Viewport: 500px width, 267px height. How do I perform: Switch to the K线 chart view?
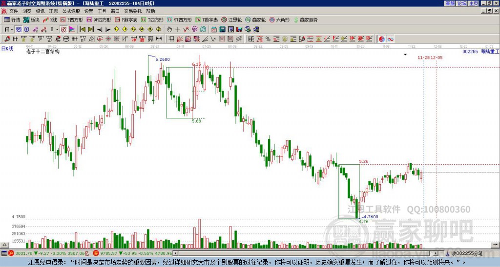tap(50, 19)
